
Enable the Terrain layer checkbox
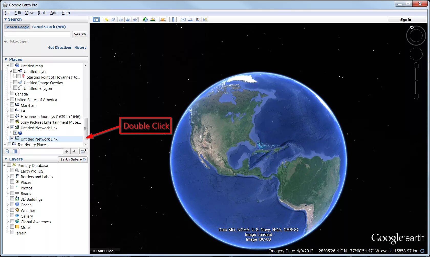[12, 232]
